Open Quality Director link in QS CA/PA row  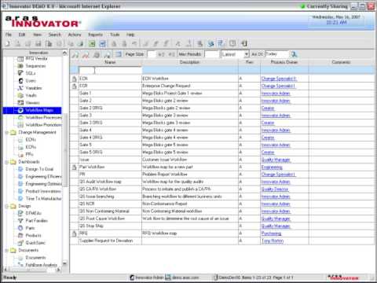click(275, 189)
